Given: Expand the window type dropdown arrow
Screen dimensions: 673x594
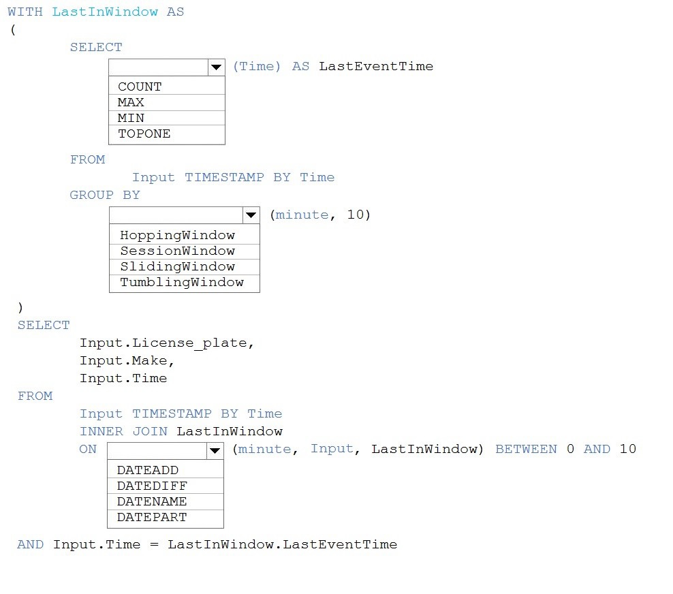Looking at the screenshot, I should click(x=251, y=215).
